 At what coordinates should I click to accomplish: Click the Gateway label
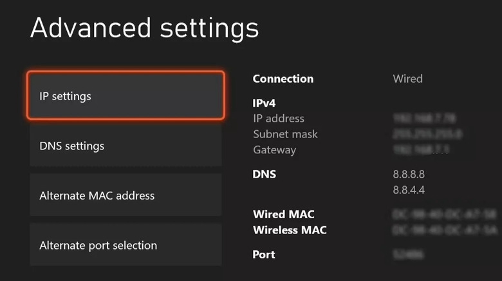tap(274, 150)
